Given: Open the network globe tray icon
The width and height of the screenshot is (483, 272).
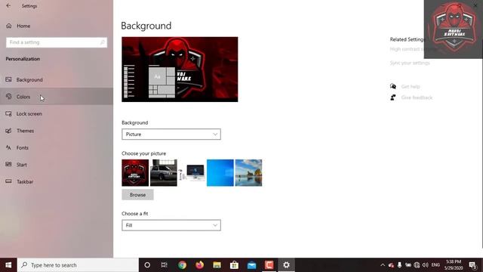Looking at the screenshot, I should tap(417, 265).
